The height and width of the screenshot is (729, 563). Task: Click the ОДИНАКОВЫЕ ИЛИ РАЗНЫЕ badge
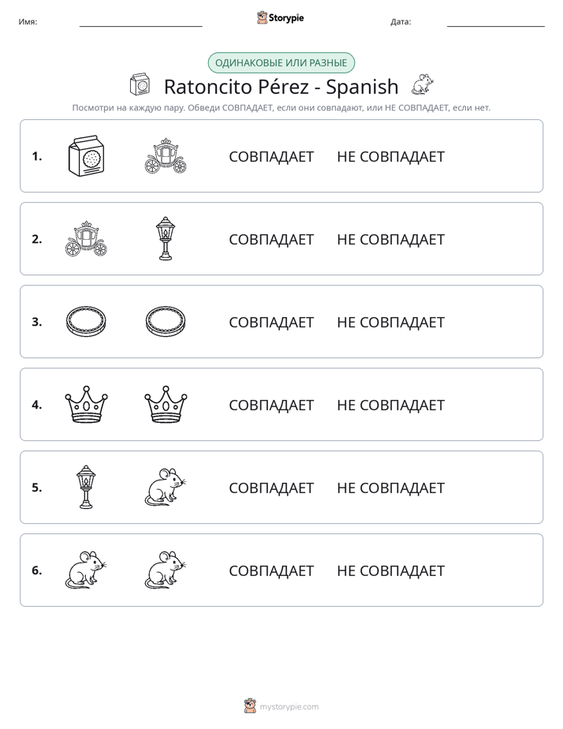pos(281,63)
